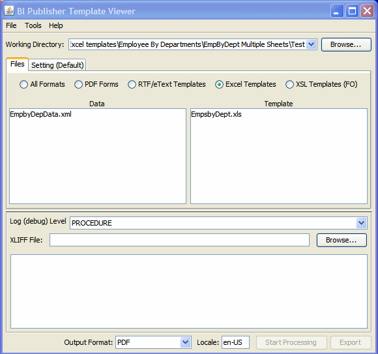Expand the Log (debug) Level dropdown arrow
Viewport: 378px width, 354px height.
click(361, 223)
